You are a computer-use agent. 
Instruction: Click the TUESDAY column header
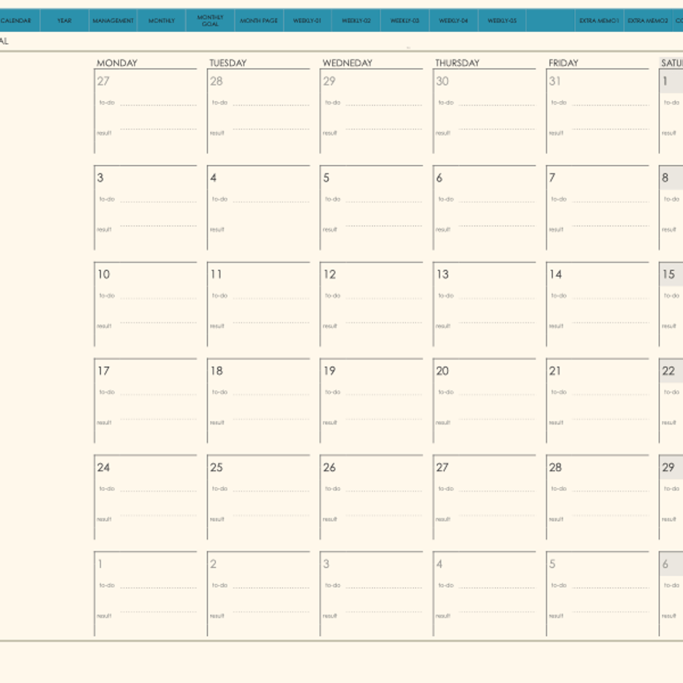pyautogui.click(x=228, y=62)
